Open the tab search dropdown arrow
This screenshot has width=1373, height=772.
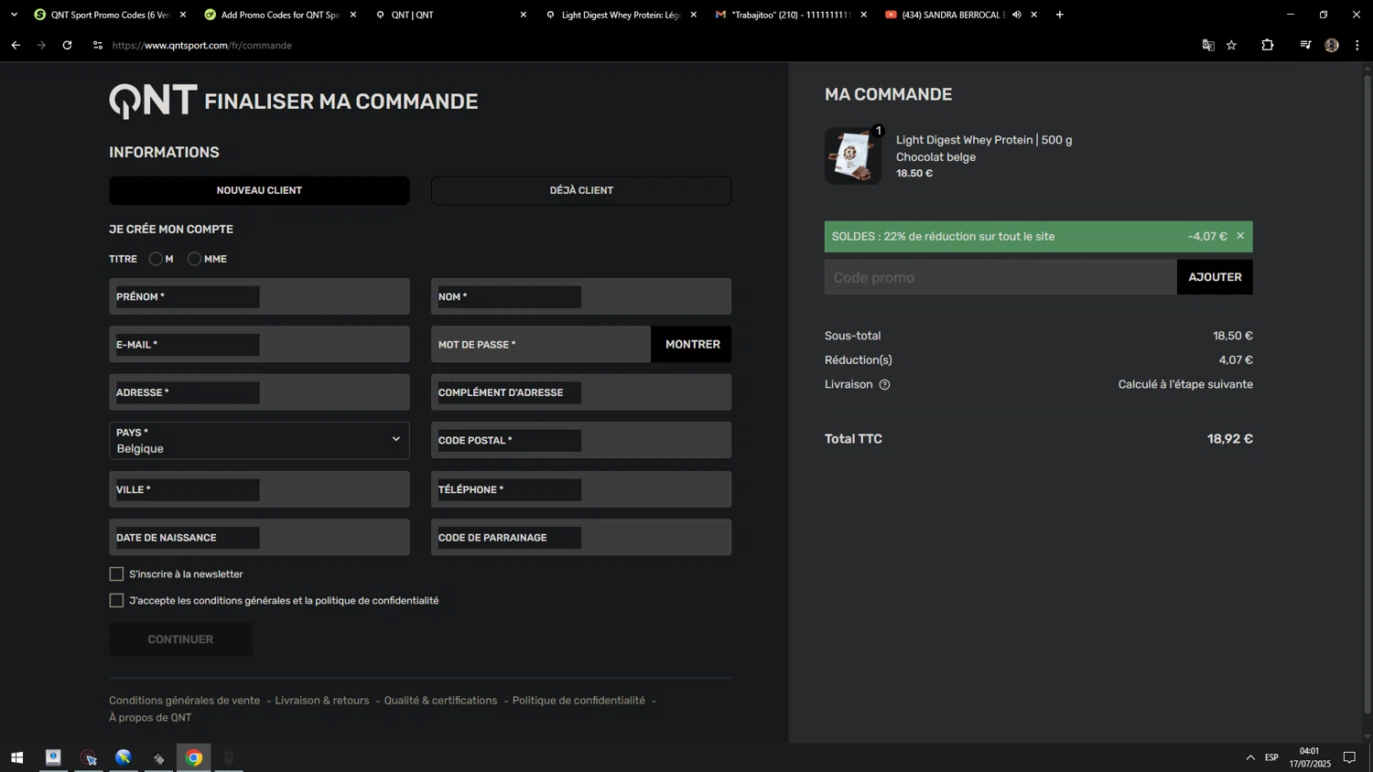[x=14, y=15]
